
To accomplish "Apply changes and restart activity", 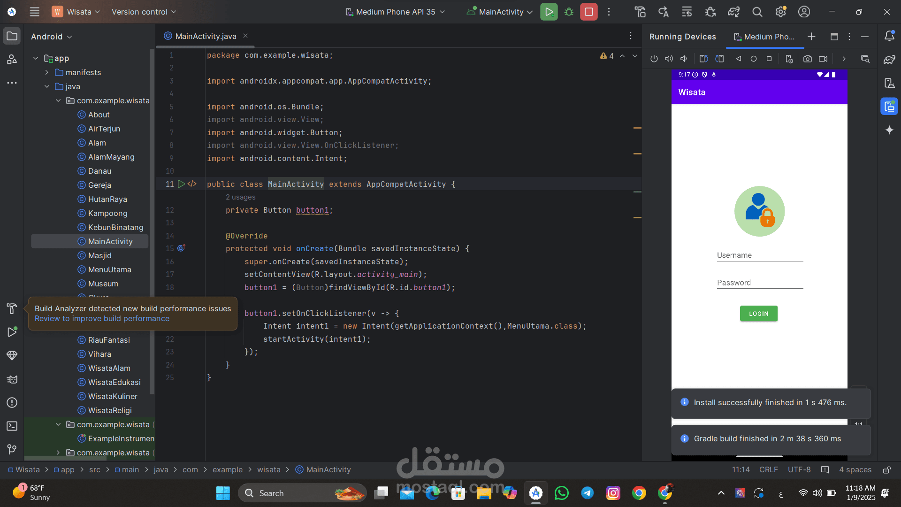I will click(x=663, y=12).
